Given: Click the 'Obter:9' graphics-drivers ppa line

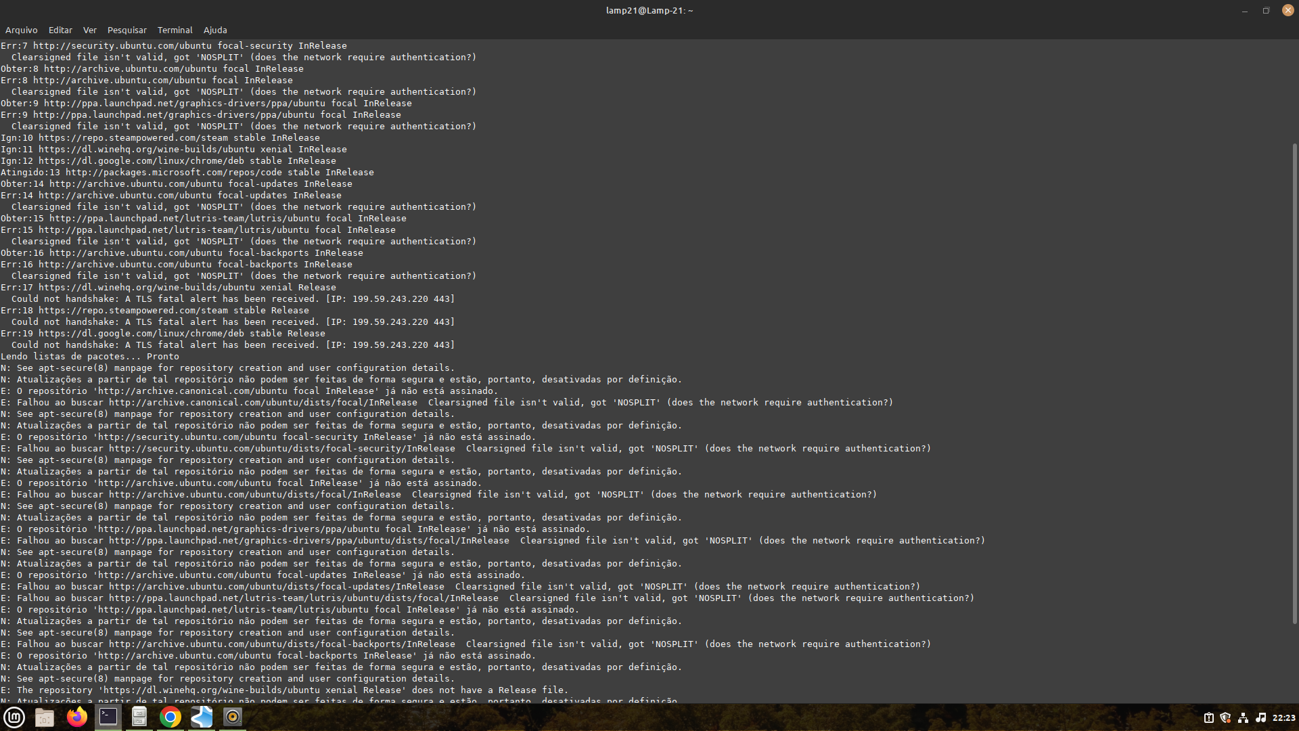Looking at the screenshot, I should [x=206, y=103].
